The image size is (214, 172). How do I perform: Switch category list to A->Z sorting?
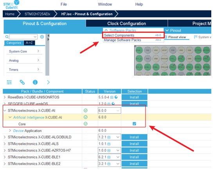click(x=29, y=43)
